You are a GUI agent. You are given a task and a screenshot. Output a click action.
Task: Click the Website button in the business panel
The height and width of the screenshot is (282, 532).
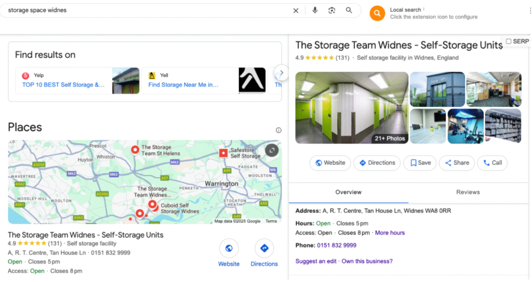[330, 163]
